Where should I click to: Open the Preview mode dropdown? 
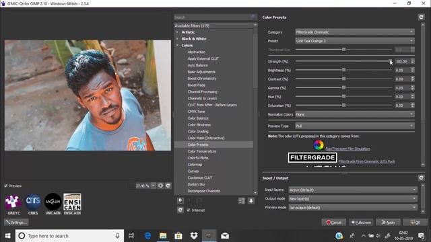click(353, 208)
